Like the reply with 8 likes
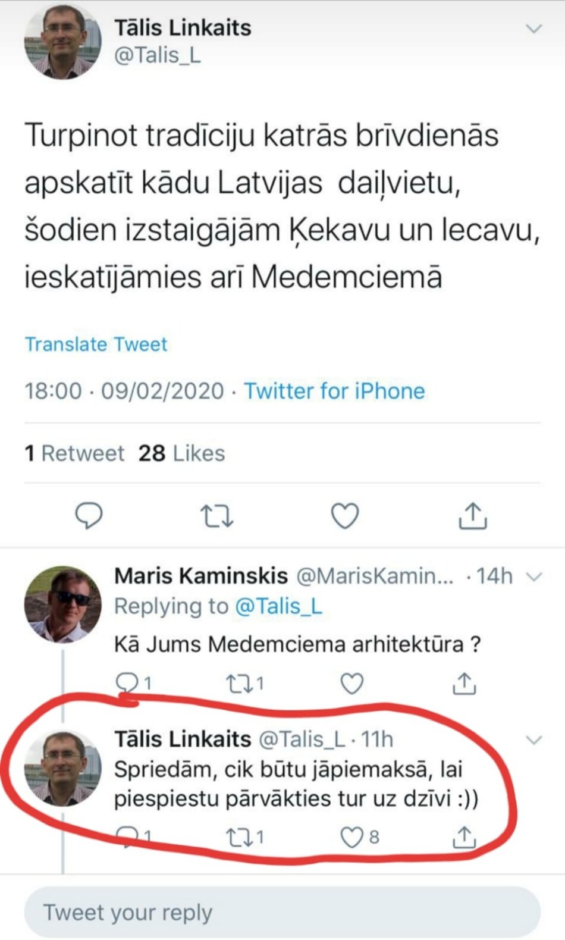The height and width of the screenshot is (940, 565). (351, 837)
